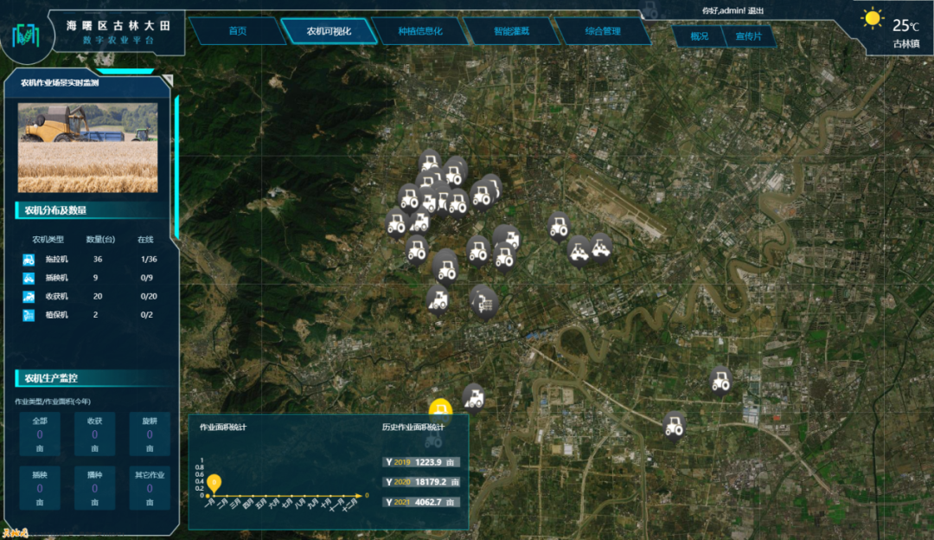
Task: Click the left transplanter cart map marker
Action: pyautogui.click(x=579, y=251)
